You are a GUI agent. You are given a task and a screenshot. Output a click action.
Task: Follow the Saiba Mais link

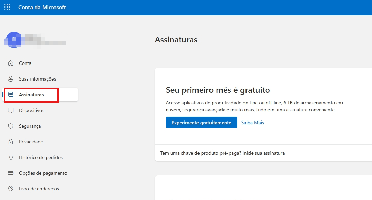(252, 123)
